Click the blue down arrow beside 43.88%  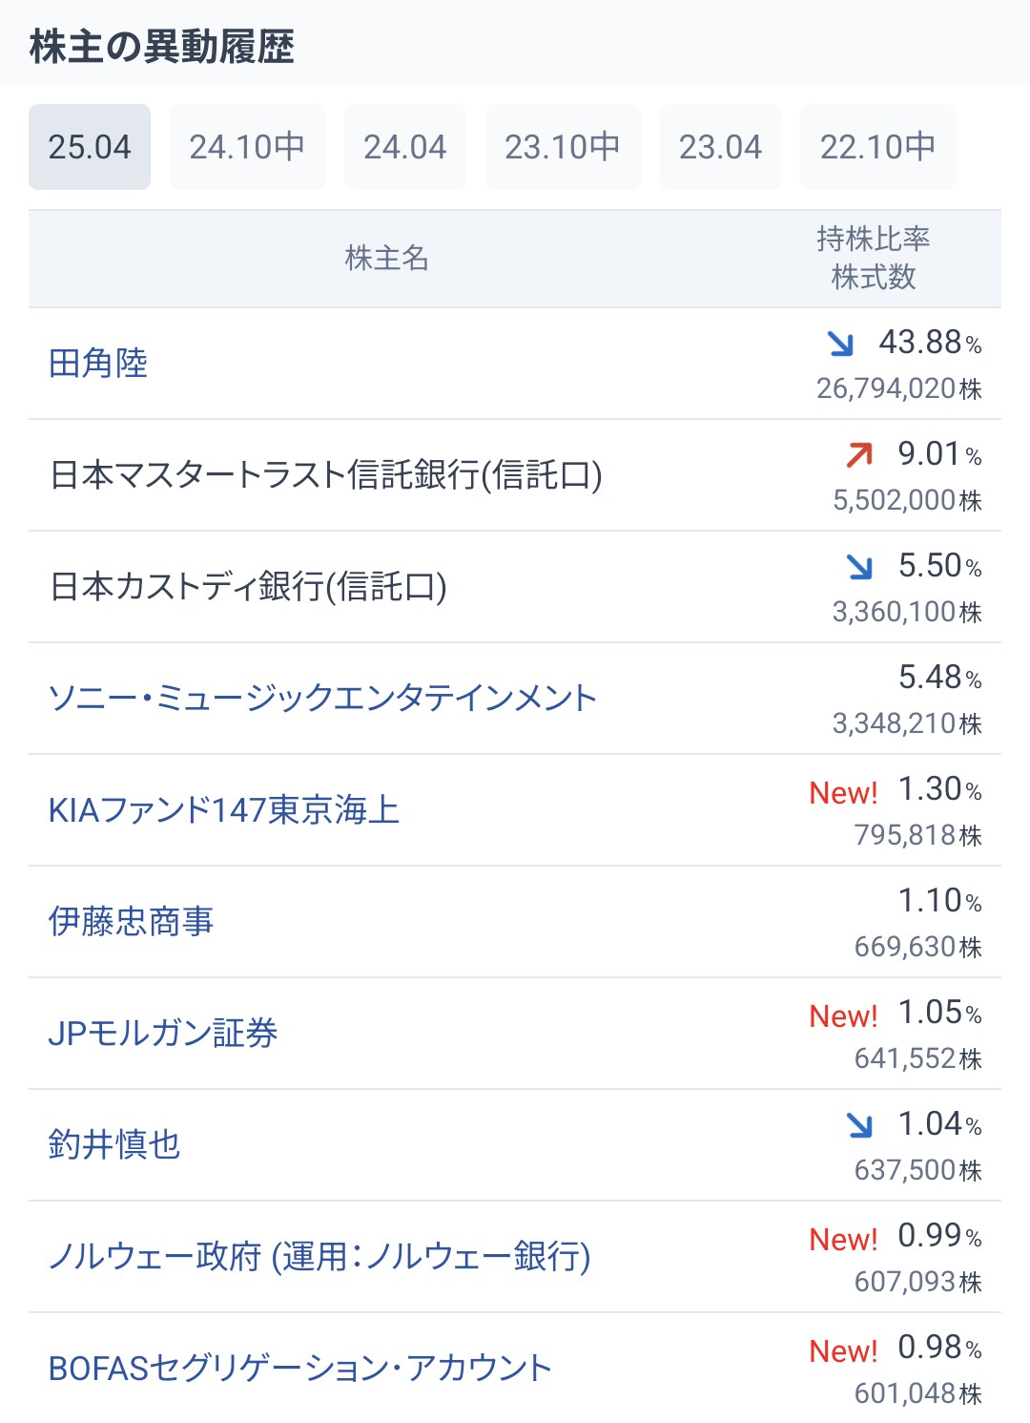click(x=840, y=343)
